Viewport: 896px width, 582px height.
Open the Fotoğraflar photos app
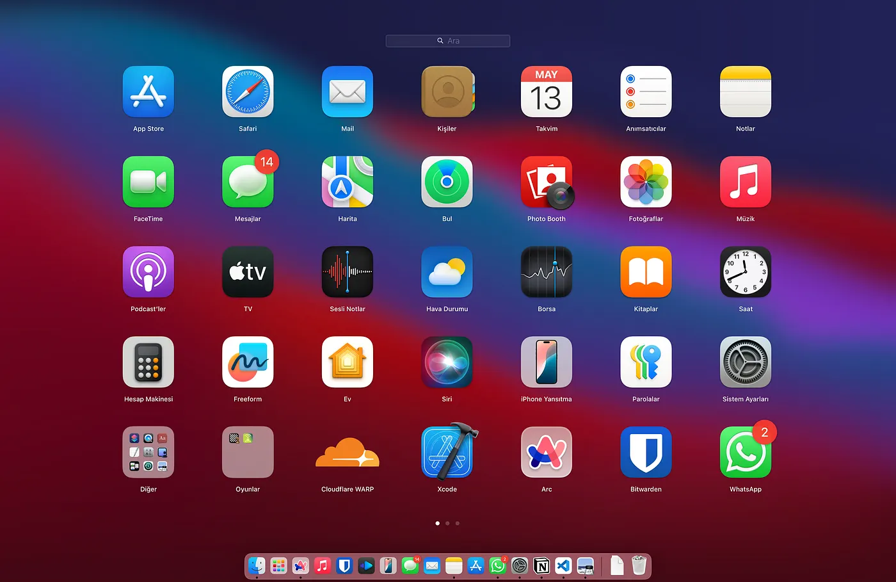pyautogui.click(x=646, y=182)
